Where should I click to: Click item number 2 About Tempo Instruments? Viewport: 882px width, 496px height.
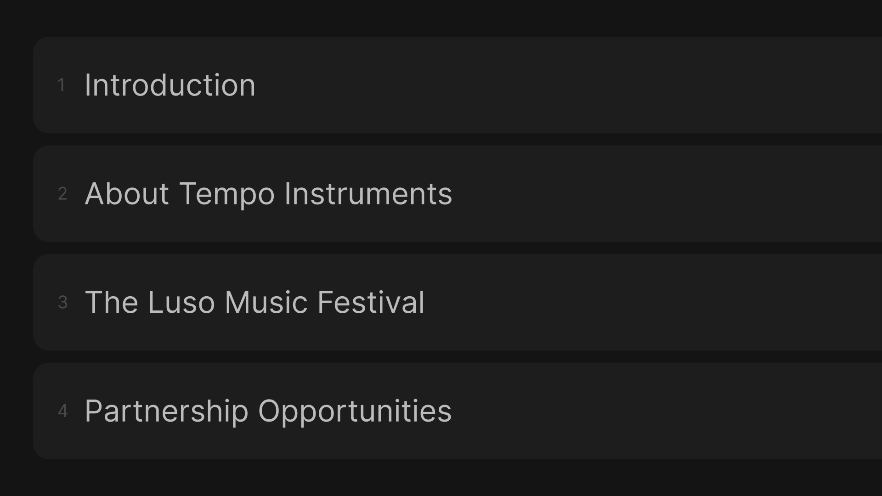[x=268, y=193]
